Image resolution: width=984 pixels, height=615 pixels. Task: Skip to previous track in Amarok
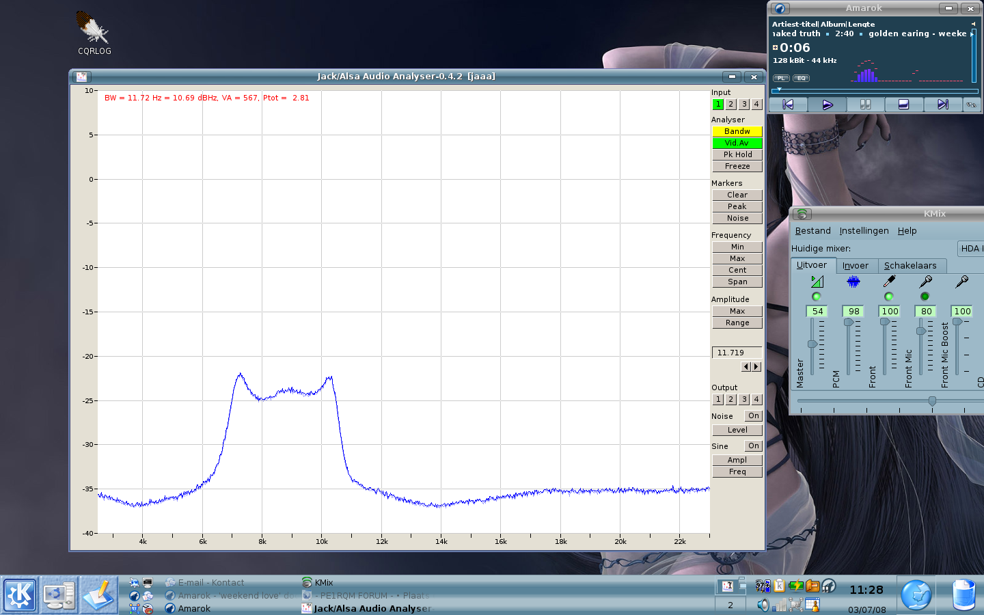pyautogui.click(x=788, y=105)
